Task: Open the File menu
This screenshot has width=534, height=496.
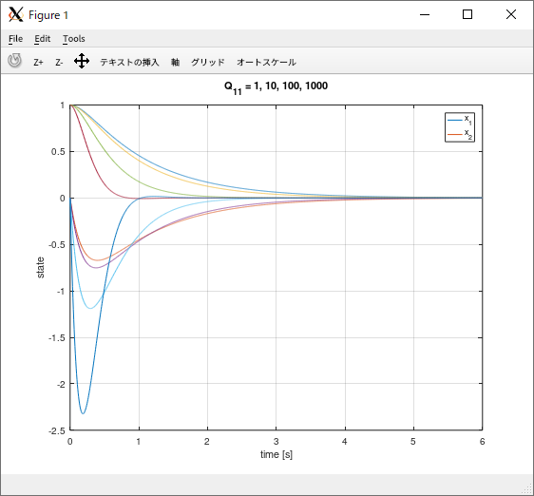Action: (x=15, y=39)
